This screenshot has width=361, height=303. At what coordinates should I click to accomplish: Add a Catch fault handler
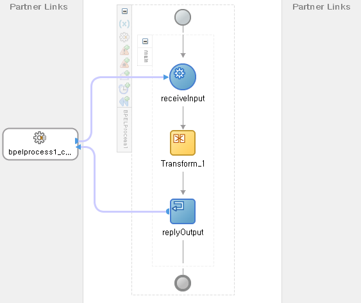click(x=124, y=50)
